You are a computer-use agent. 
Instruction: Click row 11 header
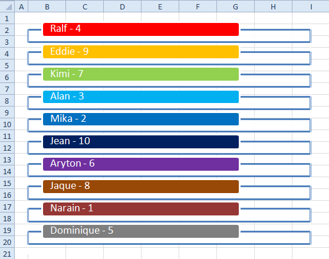[7, 136]
